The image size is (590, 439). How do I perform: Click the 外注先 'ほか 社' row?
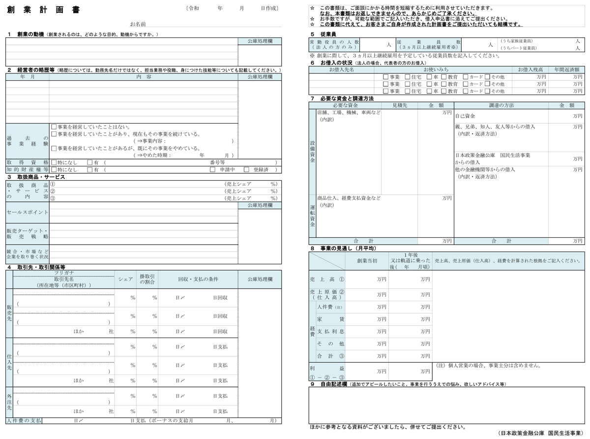pyautogui.click(x=63, y=411)
